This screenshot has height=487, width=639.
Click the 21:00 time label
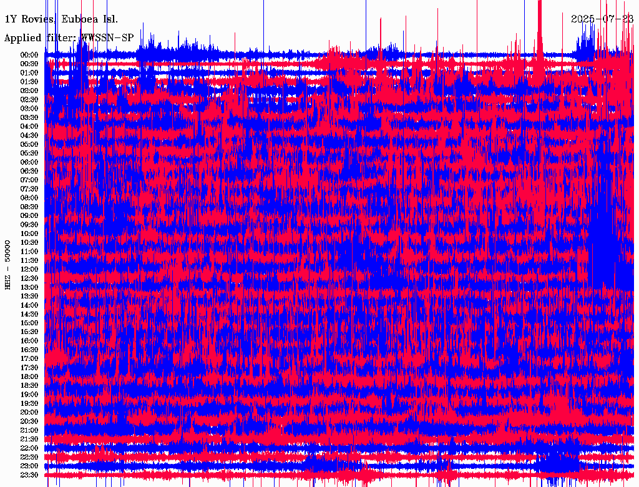(29, 430)
